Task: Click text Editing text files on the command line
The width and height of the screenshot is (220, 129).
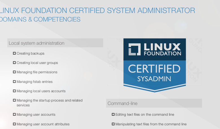Action: tap(145, 115)
